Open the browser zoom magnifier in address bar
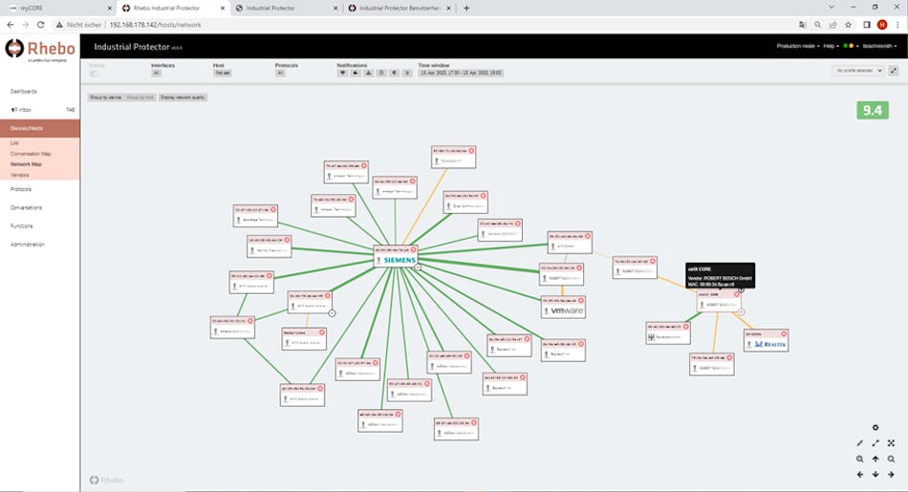 click(817, 25)
